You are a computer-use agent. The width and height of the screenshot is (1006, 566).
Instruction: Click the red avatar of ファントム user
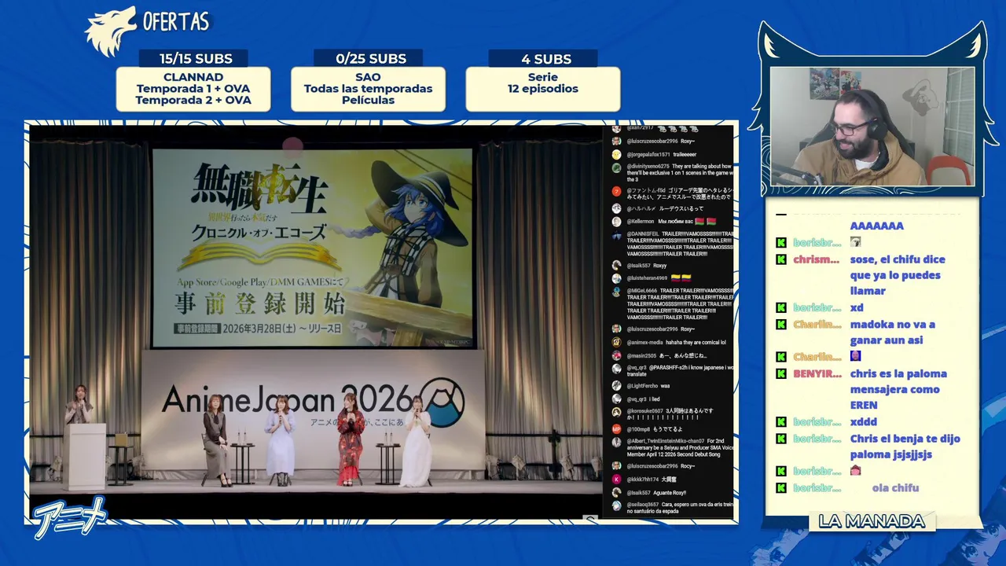coord(617,191)
